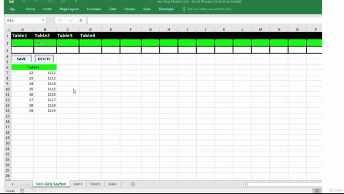Click the Save icon in the quick access toolbar
The image size is (344, 194).
11,1
